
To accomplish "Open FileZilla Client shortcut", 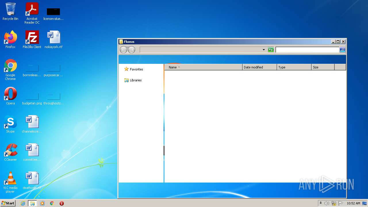I will click(x=32, y=40).
